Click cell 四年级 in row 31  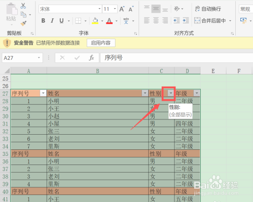(187, 124)
